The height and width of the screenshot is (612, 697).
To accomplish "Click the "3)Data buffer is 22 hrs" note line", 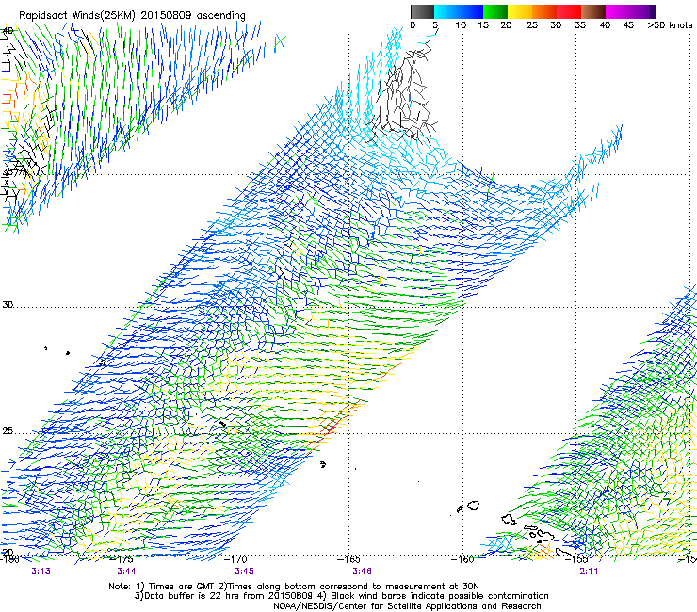I will point(341,596).
